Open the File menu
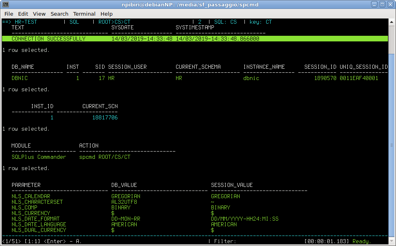 point(8,14)
